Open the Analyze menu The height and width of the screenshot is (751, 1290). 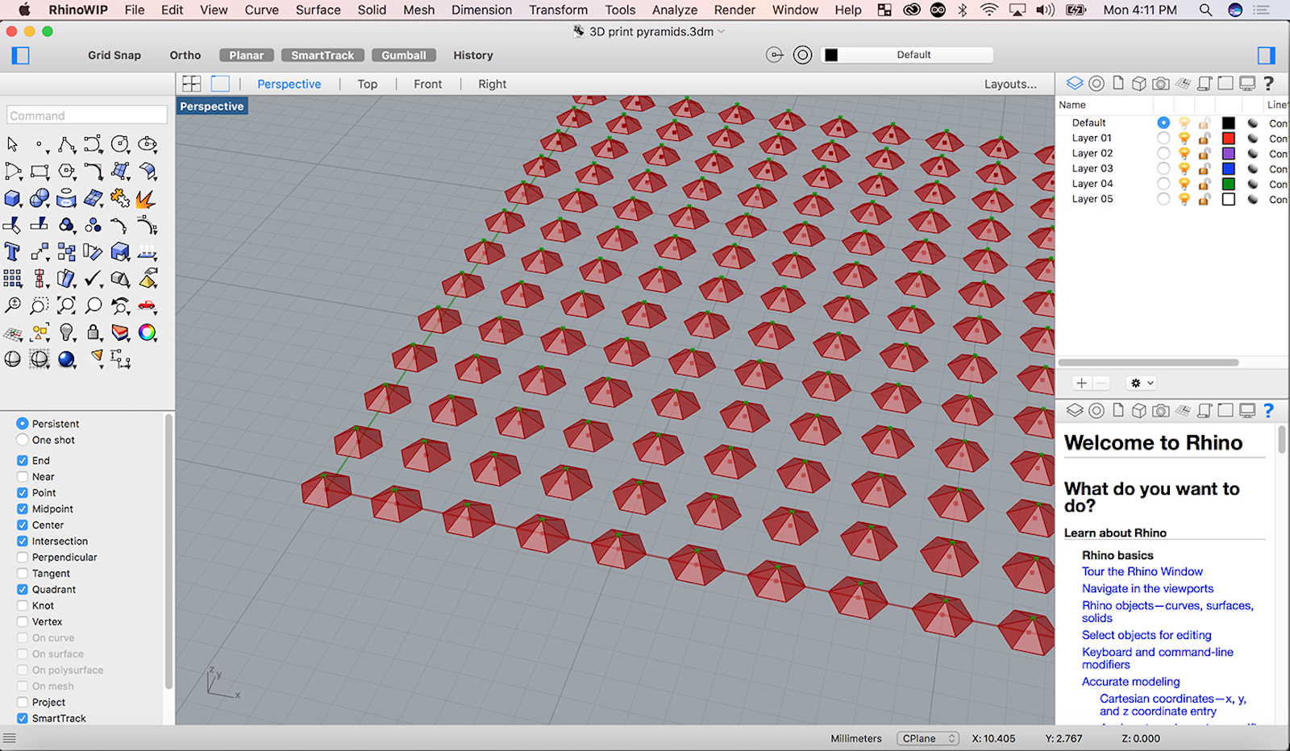coord(674,10)
